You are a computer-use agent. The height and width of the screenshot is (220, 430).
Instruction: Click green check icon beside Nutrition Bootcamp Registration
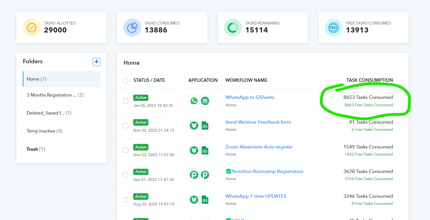click(228, 171)
